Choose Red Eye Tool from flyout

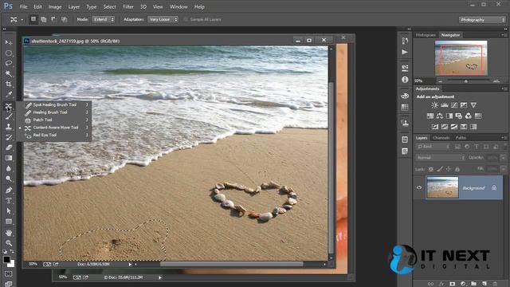click(x=45, y=135)
